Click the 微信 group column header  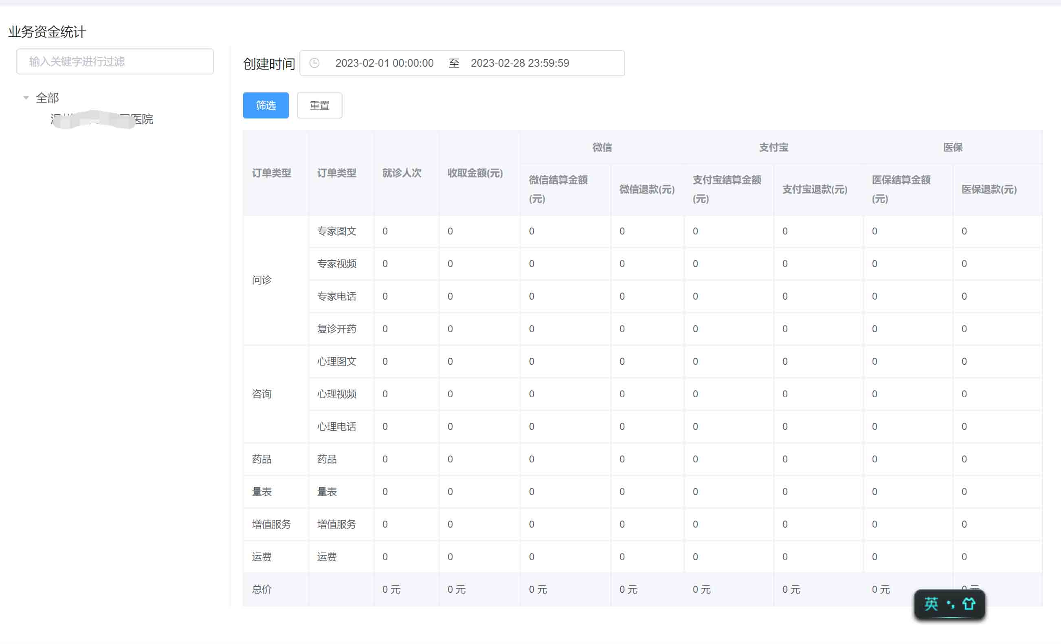click(602, 148)
